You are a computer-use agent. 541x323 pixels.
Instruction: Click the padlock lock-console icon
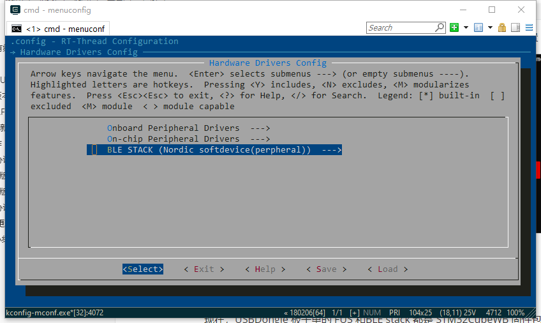coord(502,27)
